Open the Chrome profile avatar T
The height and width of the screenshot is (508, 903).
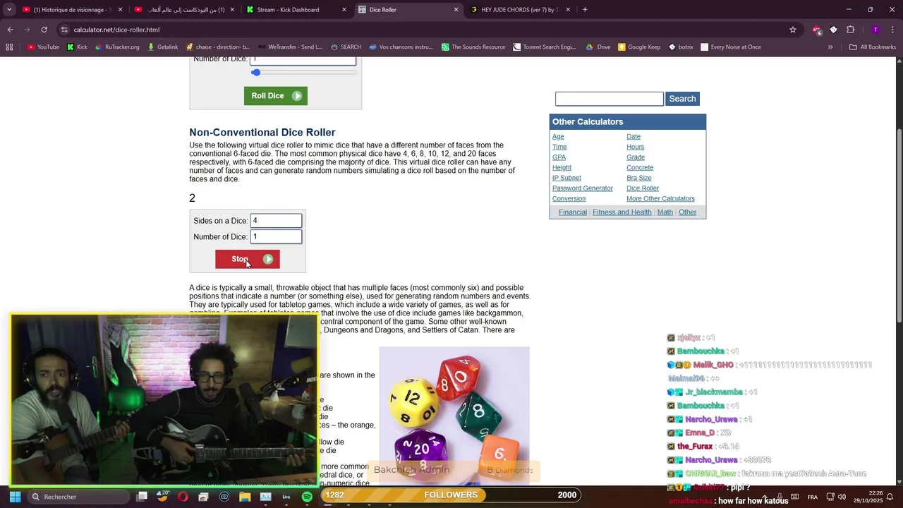pyautogui.click(x=875, y=30)
